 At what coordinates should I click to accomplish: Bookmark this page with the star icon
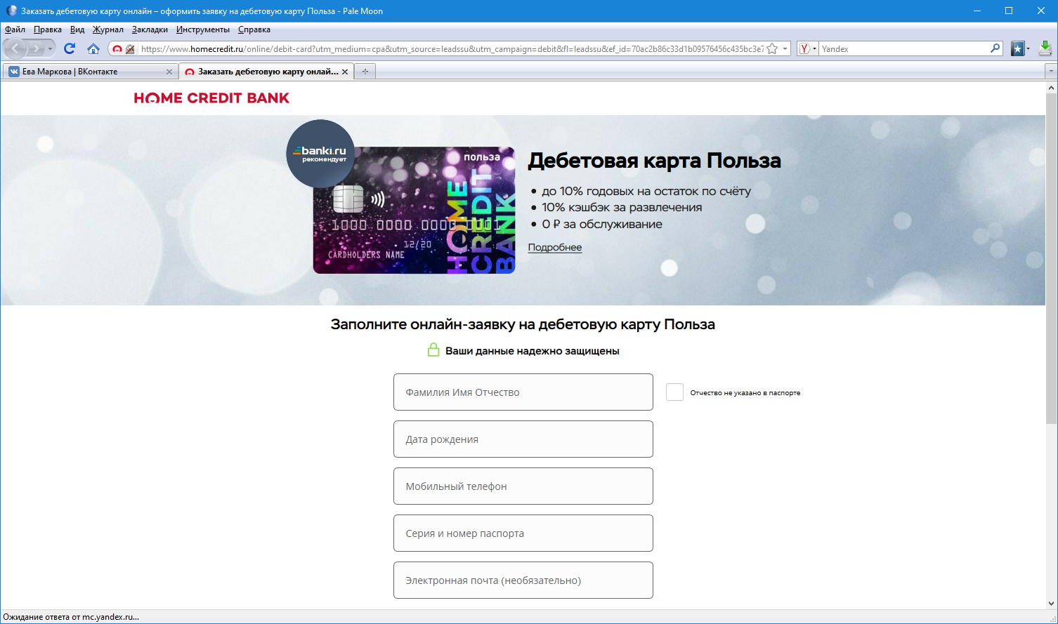pyautogui.click(x=772, y=49)
